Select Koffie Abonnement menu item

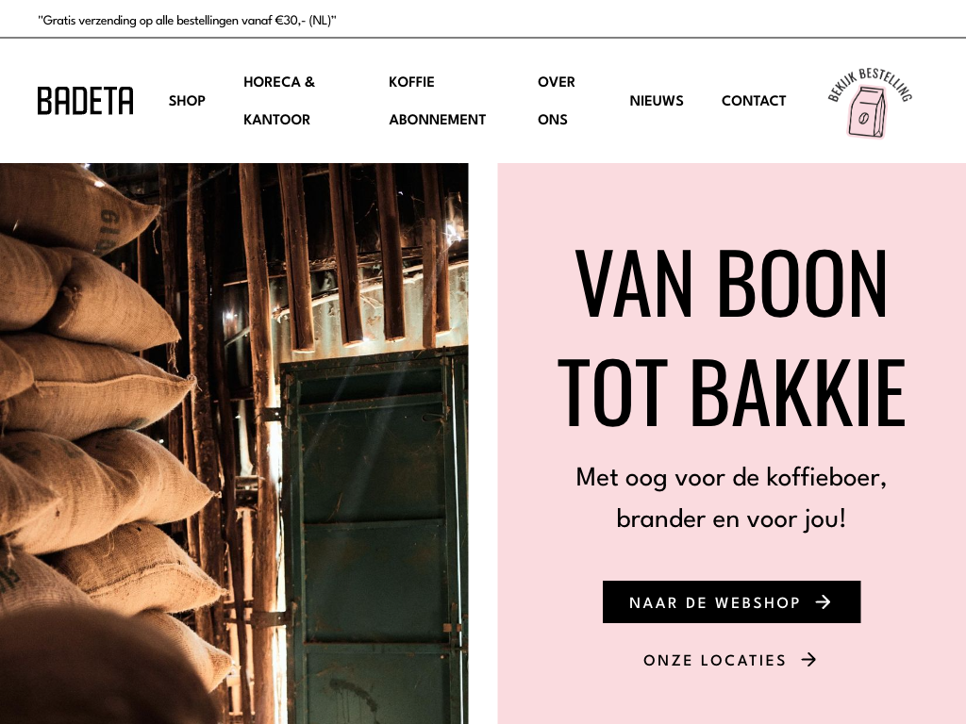coord(437,101)
